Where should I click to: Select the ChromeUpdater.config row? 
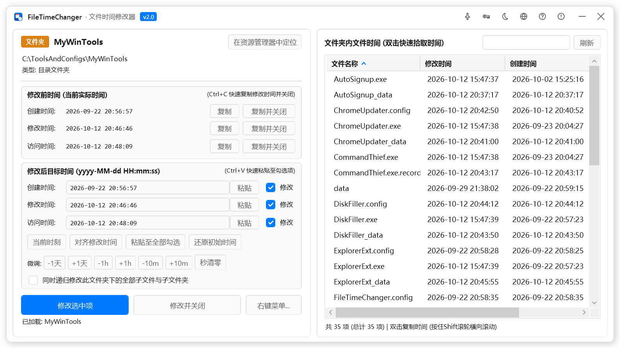(x=458, y=110)
